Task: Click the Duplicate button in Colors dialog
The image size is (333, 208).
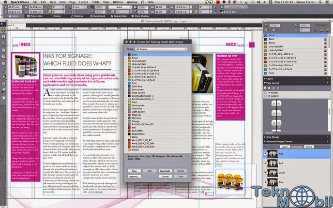Action: [165, 171]
